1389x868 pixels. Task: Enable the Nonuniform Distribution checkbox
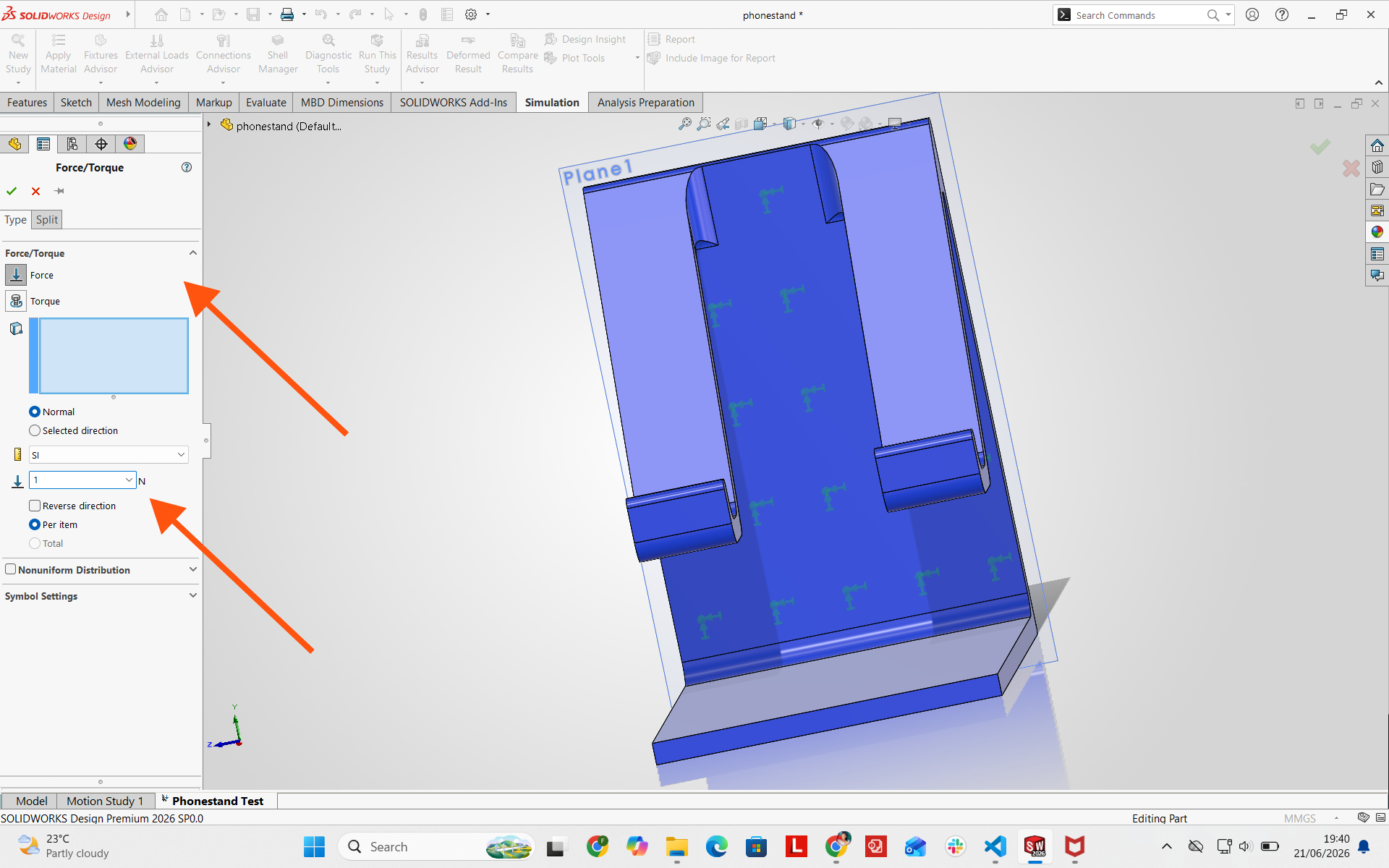(11, 569)
